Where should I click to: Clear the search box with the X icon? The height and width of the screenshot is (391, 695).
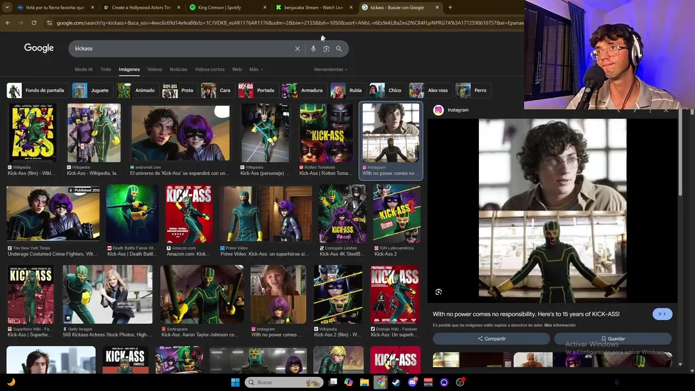[x=298, y=49]
